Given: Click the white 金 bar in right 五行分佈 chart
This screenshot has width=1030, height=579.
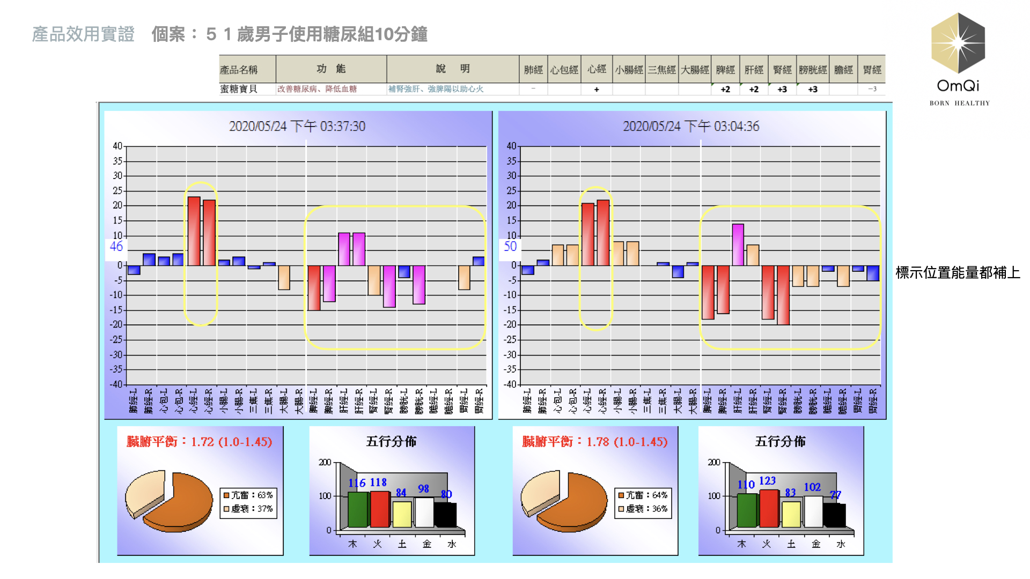Looking at the screenshot, I should point(813,511).
